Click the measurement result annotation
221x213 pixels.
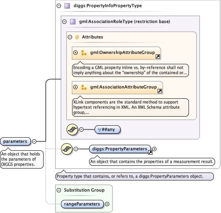152,161
